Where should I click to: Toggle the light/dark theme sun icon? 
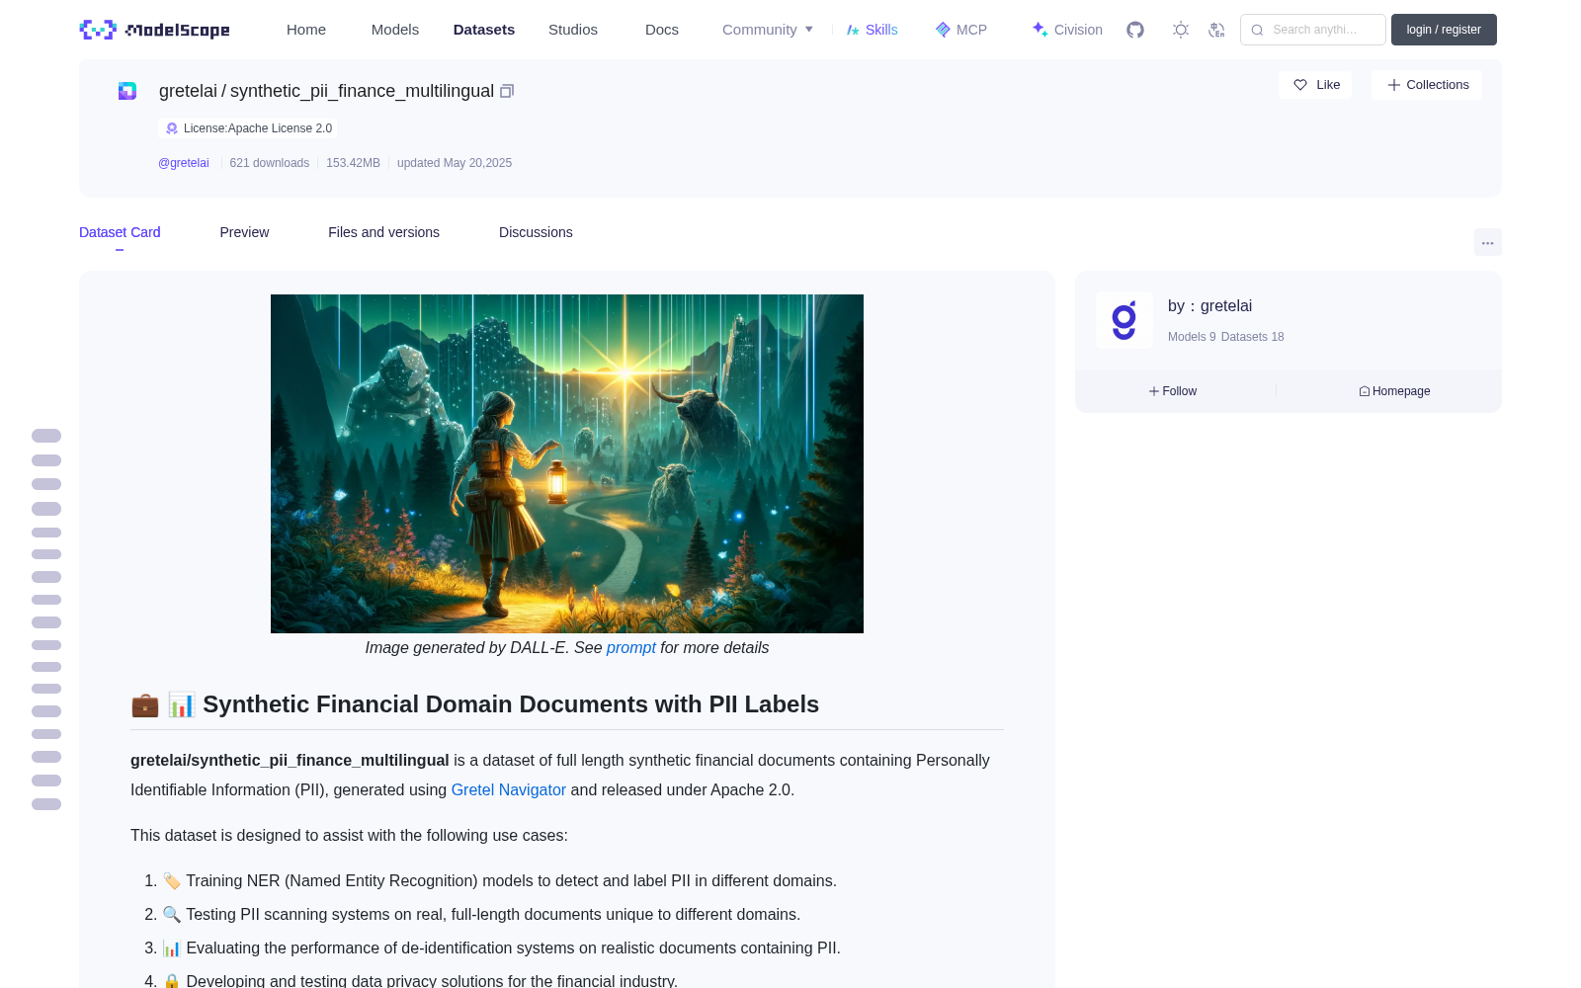coord(1180,30)
